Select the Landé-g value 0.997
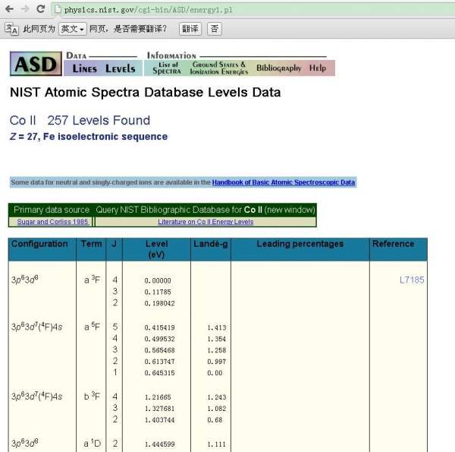The image size is (455, 452). [x=216, y=362]
